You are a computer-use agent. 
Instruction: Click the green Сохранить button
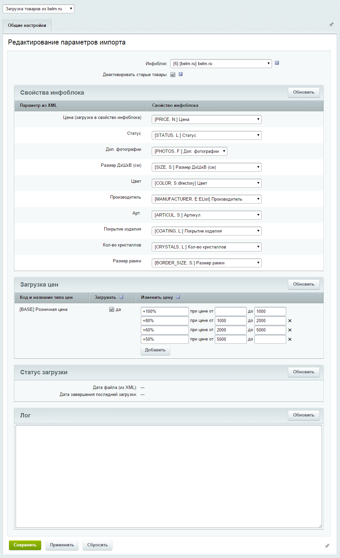pos(25,545)
